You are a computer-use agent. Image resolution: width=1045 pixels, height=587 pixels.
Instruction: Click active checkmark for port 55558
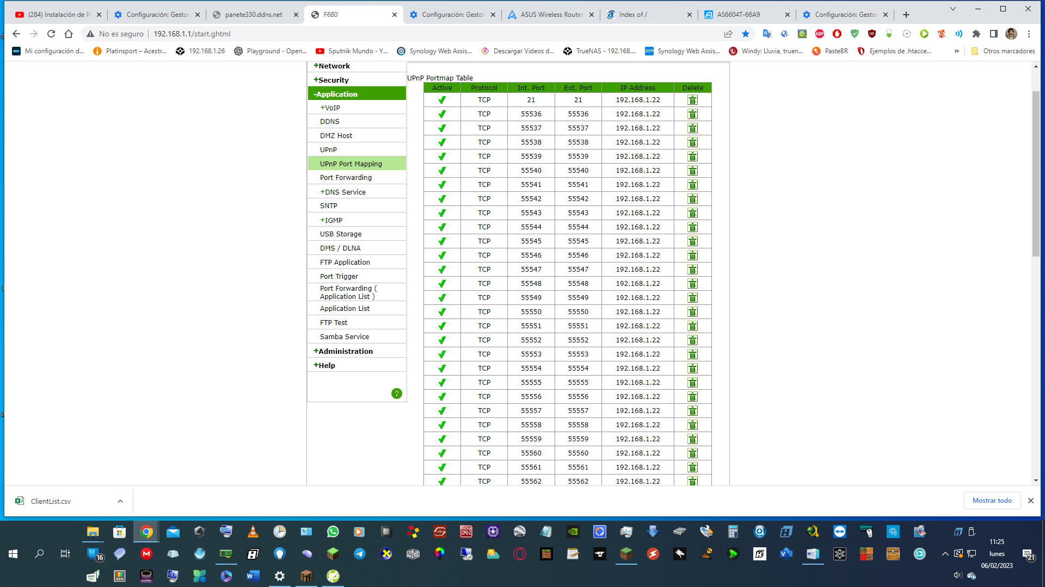coord(442,425)
